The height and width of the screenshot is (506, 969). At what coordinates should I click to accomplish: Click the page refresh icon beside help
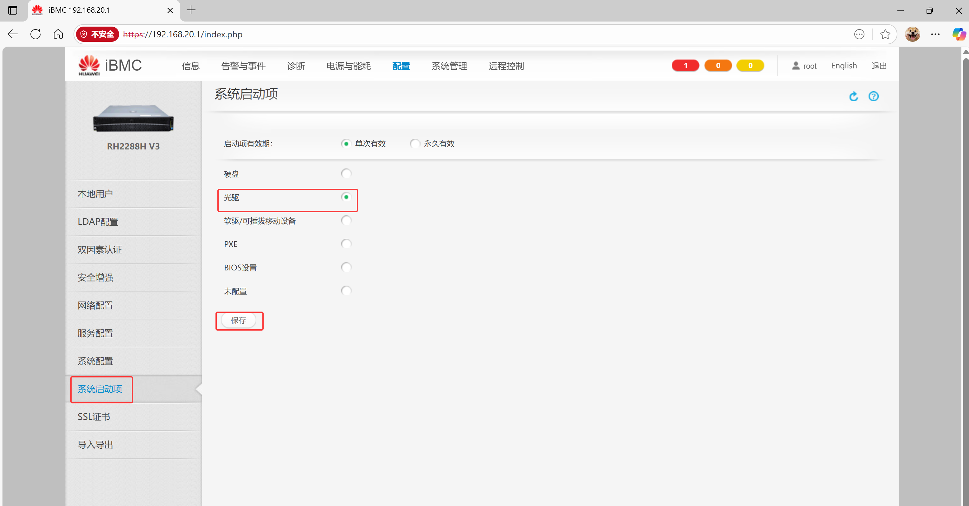(853, 97)
